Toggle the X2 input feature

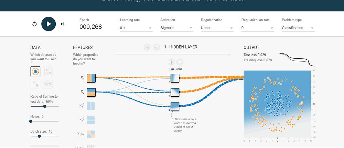[x=91, y=92]
